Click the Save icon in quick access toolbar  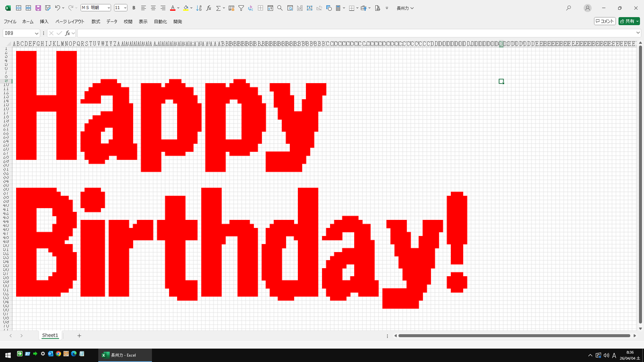[x=38, y=8]
